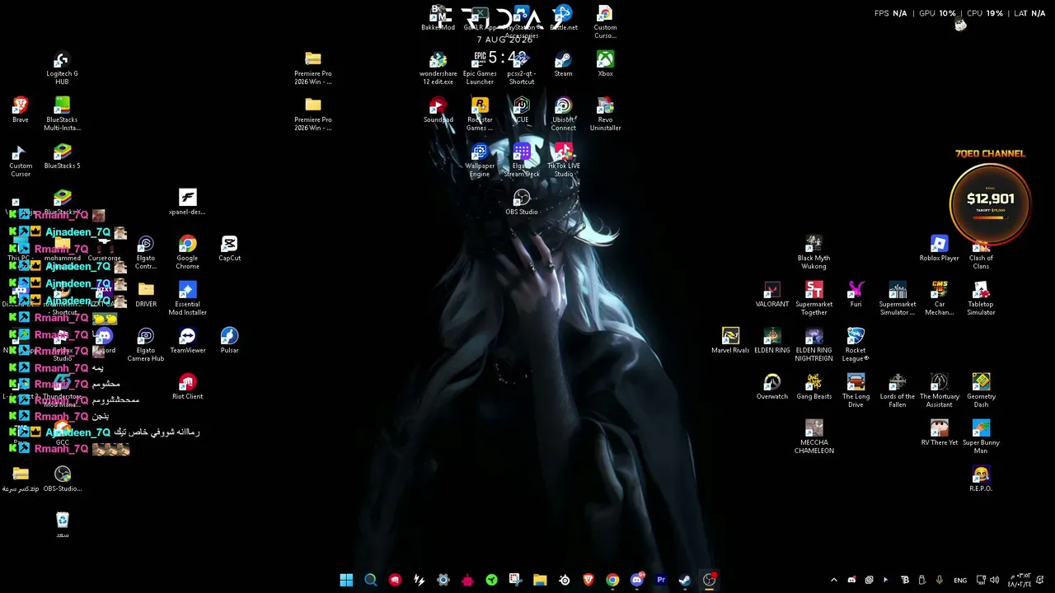The height and width of the screenshot is (593, 1055).
Task: Select The Mortuary Assistant desktop icon
Action: click(939, 391)
